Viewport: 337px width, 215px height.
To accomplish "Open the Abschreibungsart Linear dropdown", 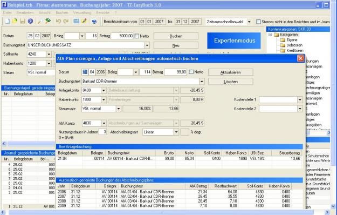I will click(176, 132).
